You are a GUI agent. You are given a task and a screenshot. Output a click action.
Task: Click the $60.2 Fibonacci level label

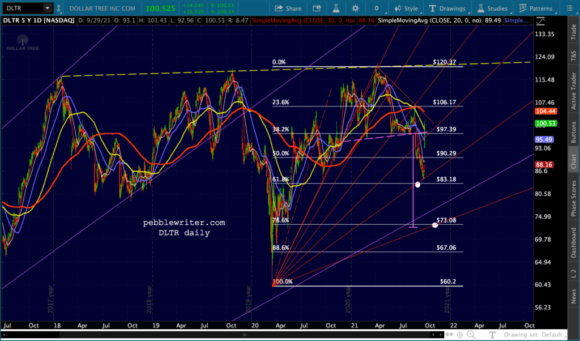[448, 282]
